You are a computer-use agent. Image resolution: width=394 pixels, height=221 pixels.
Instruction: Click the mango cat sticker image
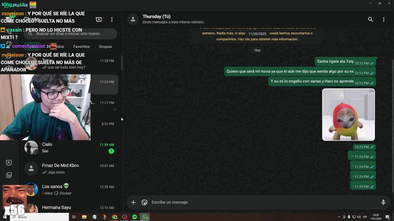(x=348, y=114)
